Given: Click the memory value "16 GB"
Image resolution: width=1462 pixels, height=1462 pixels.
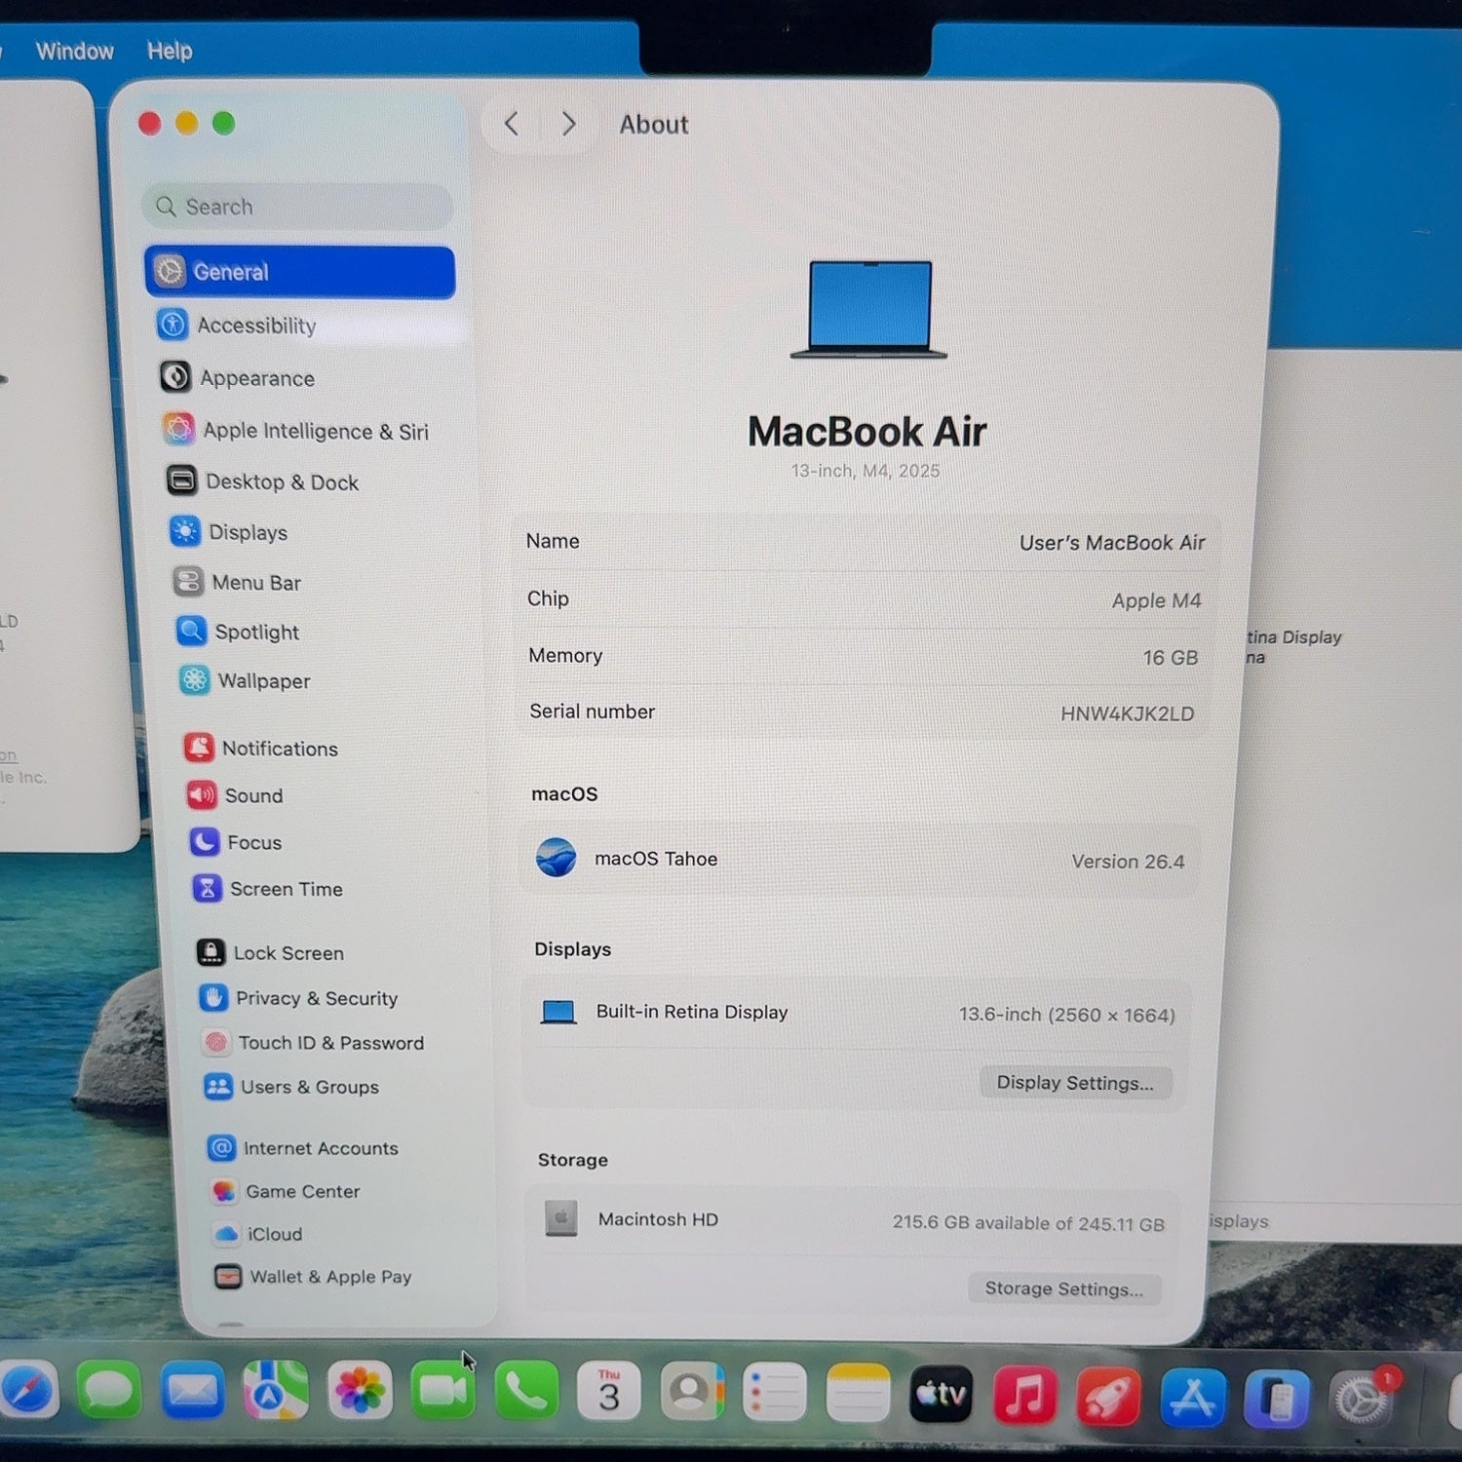Looking at the screenshot, I should [x=1171, y=658].
